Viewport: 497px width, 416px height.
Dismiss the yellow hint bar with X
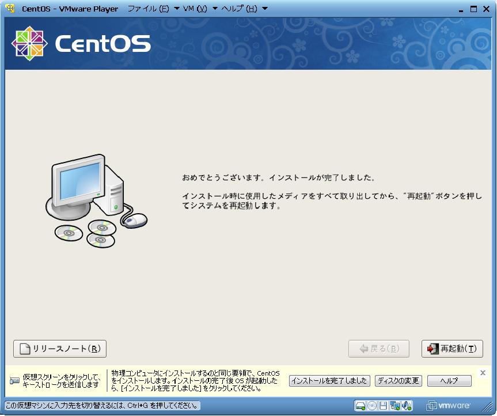(483, 373)
